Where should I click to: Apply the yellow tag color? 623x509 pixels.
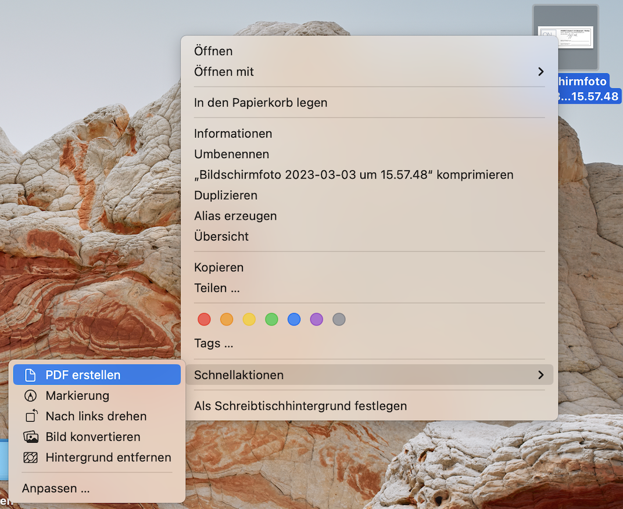click(x=249, y=319)
